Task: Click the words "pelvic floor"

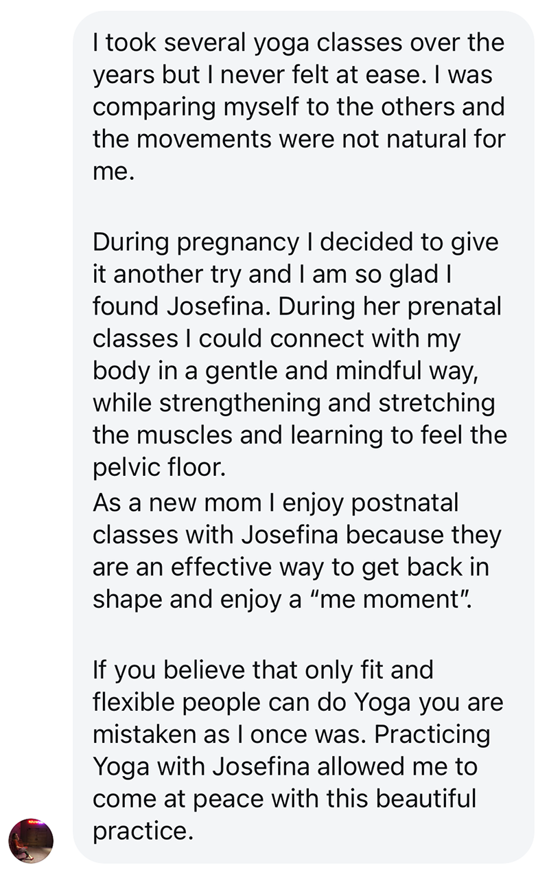Action: point(158,468)
